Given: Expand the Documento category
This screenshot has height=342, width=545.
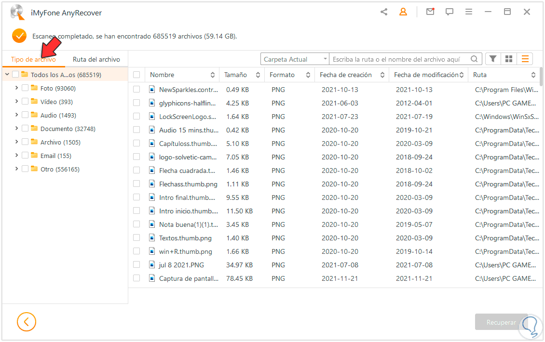Looking at the screenshot, I should [16, 129].
